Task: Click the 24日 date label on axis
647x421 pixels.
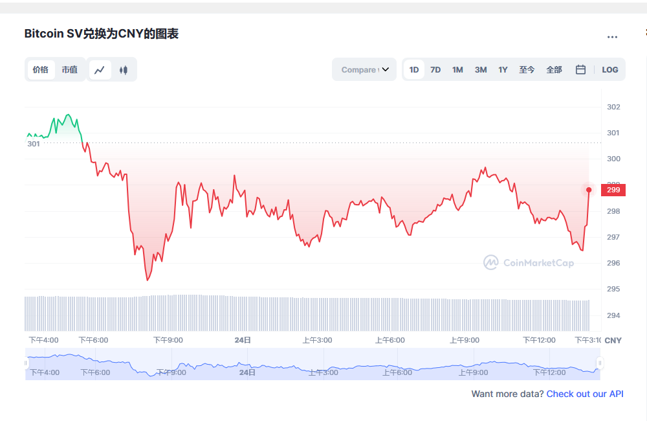Action: 243,340
